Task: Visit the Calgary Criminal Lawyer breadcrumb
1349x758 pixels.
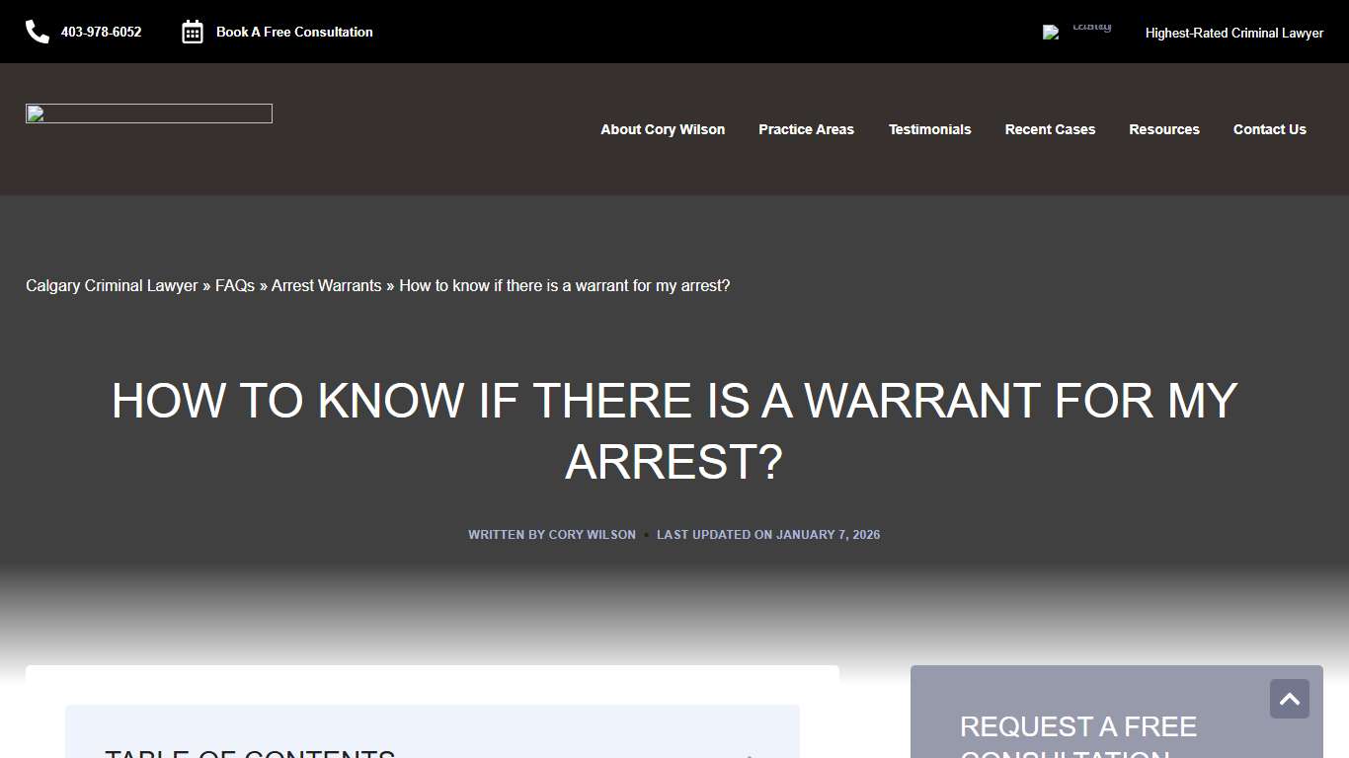Action: click(111, 285)
